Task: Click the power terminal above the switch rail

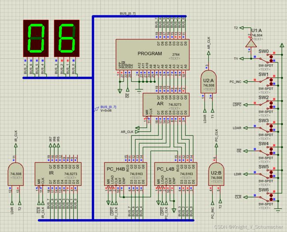Action: (282, 45)
